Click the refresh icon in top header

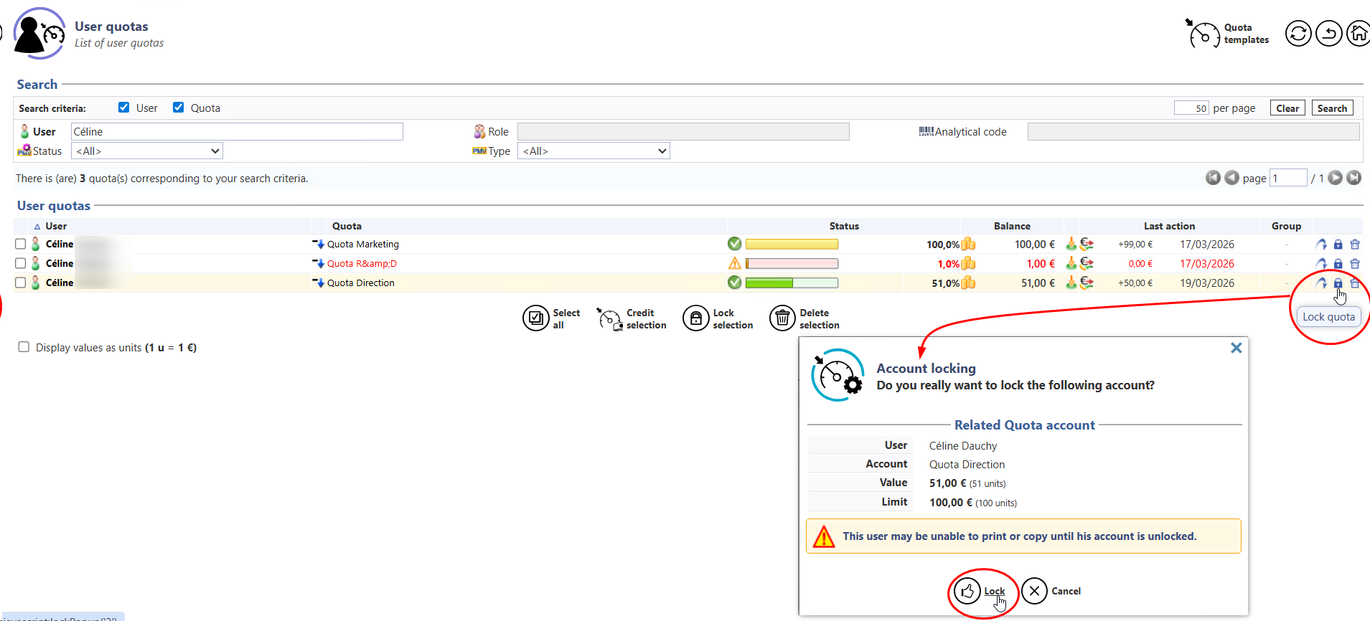[1298, 34]
